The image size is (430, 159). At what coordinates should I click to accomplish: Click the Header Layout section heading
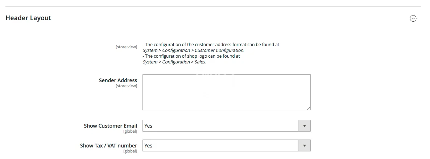28,18
